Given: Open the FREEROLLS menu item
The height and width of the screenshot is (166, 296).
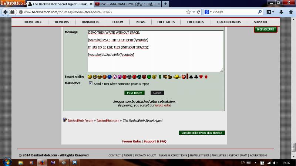Looking at the screenshot, I should pos(196,22).
